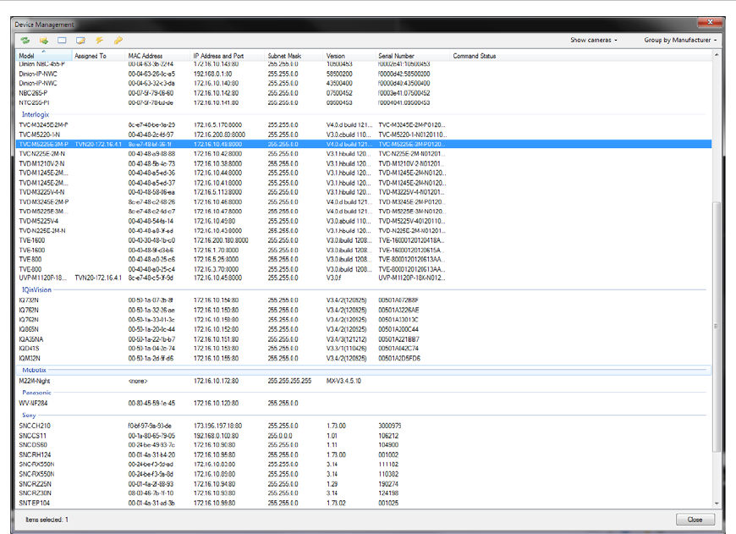The image size is (736, 534).
Task: Sort by the Version column header
Action: point(349,55)
